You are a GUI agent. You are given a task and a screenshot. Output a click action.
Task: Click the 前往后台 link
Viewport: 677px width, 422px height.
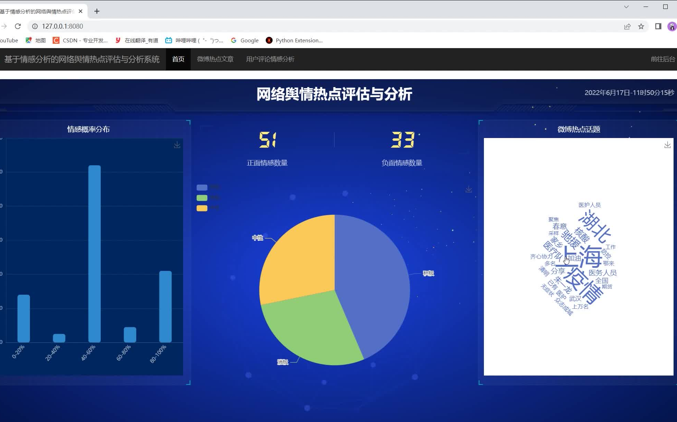pyautogui.click(x=663, y=59)
